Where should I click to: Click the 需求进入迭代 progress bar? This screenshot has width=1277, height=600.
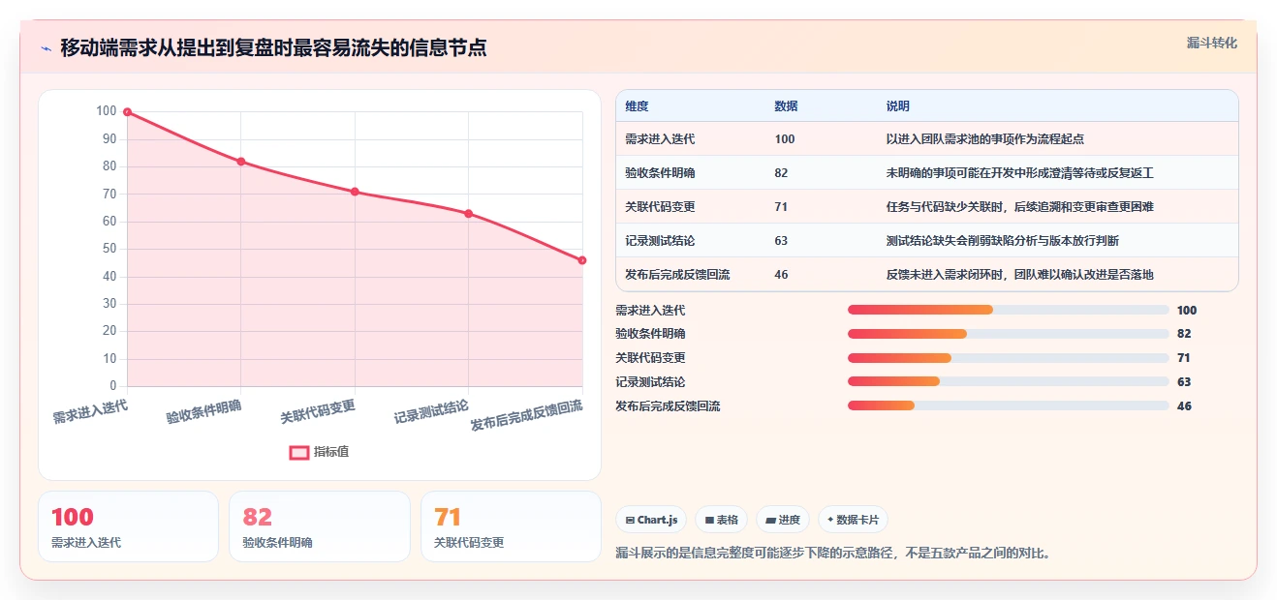coord(1009,310)
